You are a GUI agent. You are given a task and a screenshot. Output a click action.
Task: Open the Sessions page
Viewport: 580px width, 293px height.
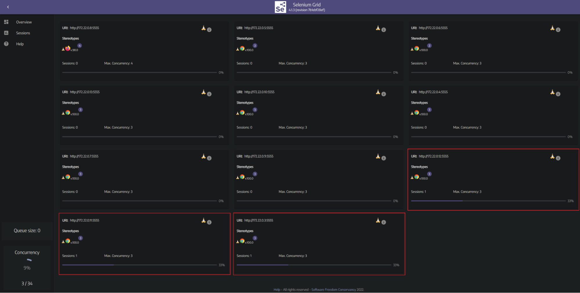[23, 33]
